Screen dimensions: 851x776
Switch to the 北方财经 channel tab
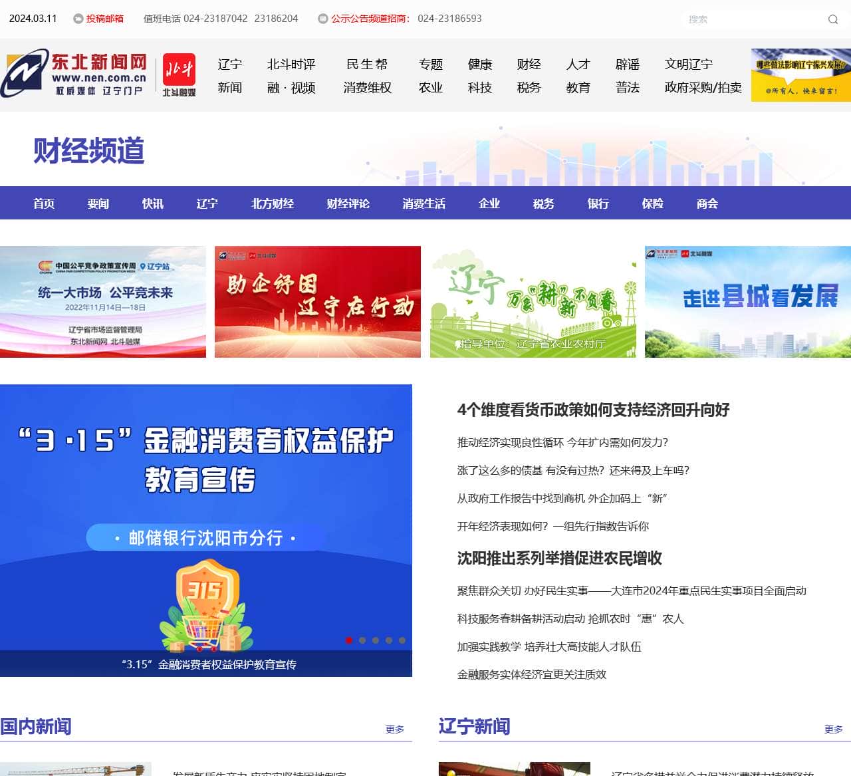click(272, 203)
